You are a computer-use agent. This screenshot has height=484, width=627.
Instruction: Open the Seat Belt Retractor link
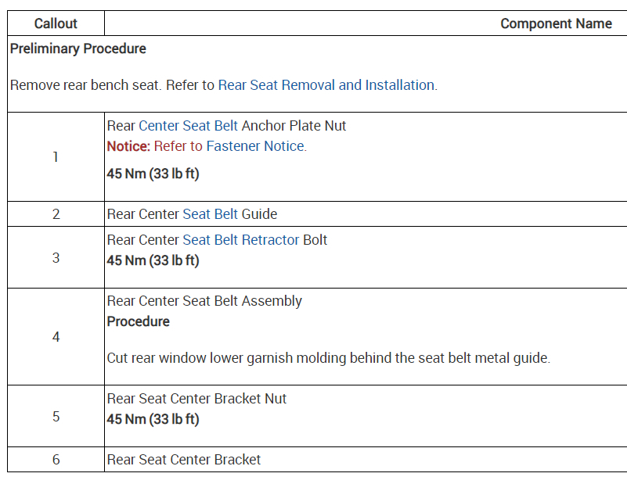coord(240,240)
